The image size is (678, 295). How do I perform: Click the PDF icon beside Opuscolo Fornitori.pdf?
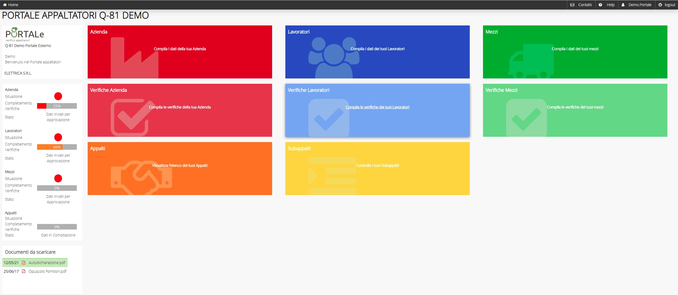[24, 271]
